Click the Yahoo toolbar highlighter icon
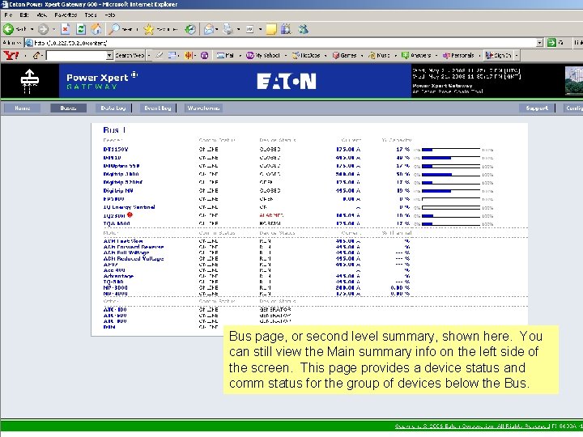583x437 pixels. 160,55
